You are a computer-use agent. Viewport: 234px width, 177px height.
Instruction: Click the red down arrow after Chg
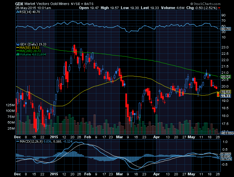219,8
